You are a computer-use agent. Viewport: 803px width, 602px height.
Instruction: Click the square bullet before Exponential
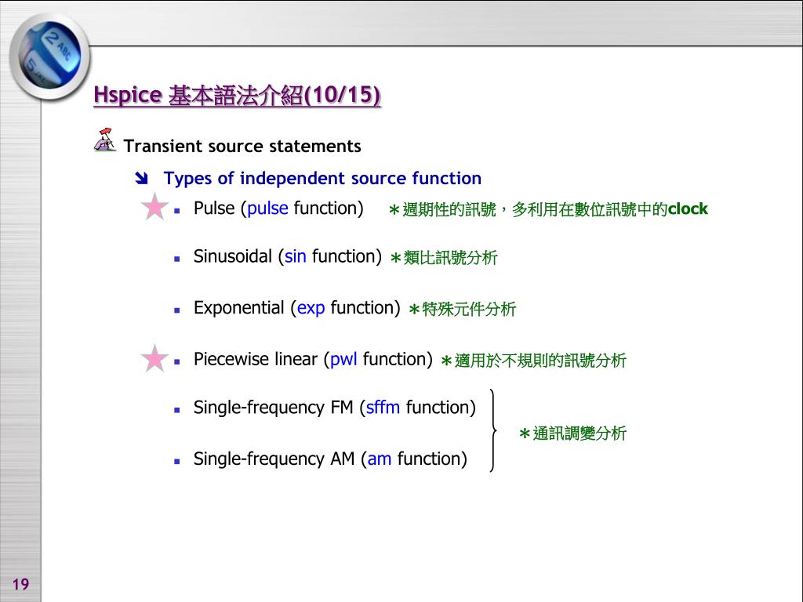click(176, 310)
